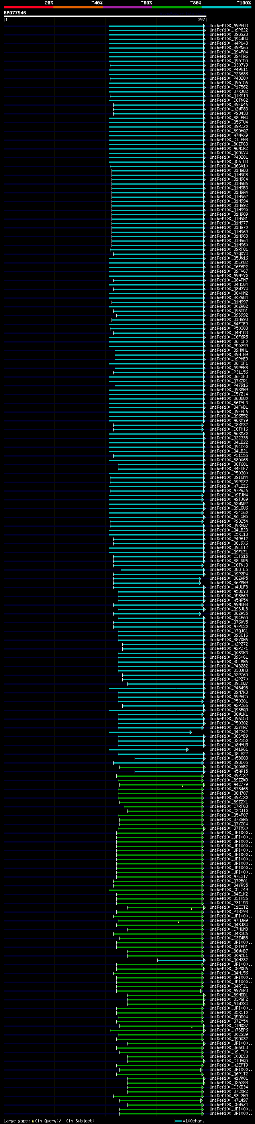
Task: Select hit label UniRef100_A4PU48
Action: (x=229, y=43)
